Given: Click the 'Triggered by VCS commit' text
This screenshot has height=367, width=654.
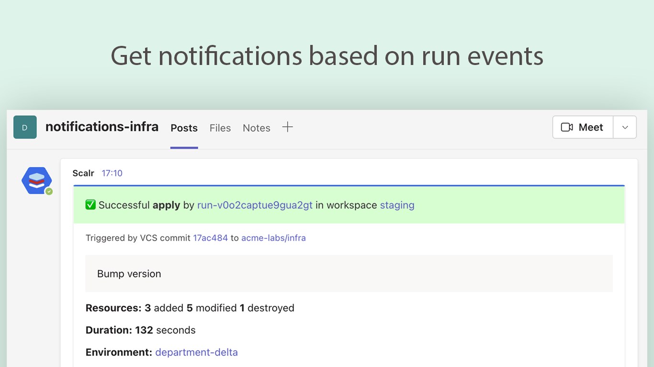Looking at the screenshot, I should [x=138, y=238].
